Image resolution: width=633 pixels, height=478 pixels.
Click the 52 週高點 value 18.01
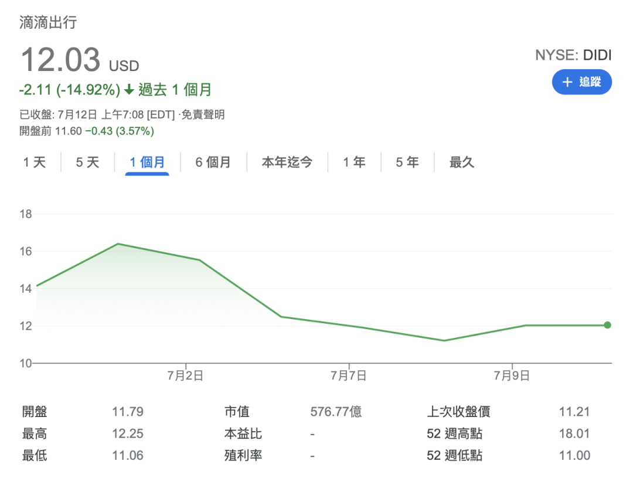coord(575,433)
